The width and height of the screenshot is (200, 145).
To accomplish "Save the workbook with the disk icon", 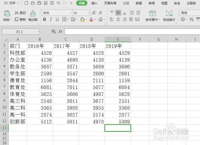I will pyautogui.click(x=39, y=3).
